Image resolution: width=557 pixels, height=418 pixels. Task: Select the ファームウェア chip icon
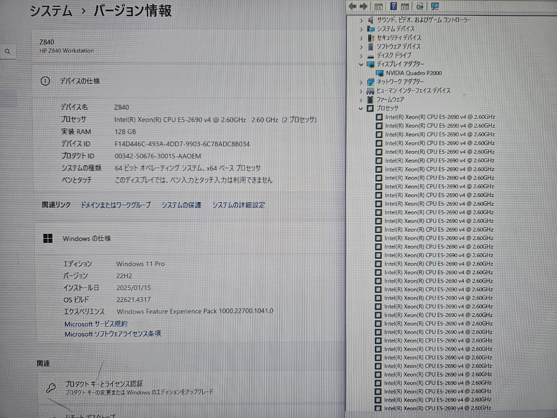point(370,100)
